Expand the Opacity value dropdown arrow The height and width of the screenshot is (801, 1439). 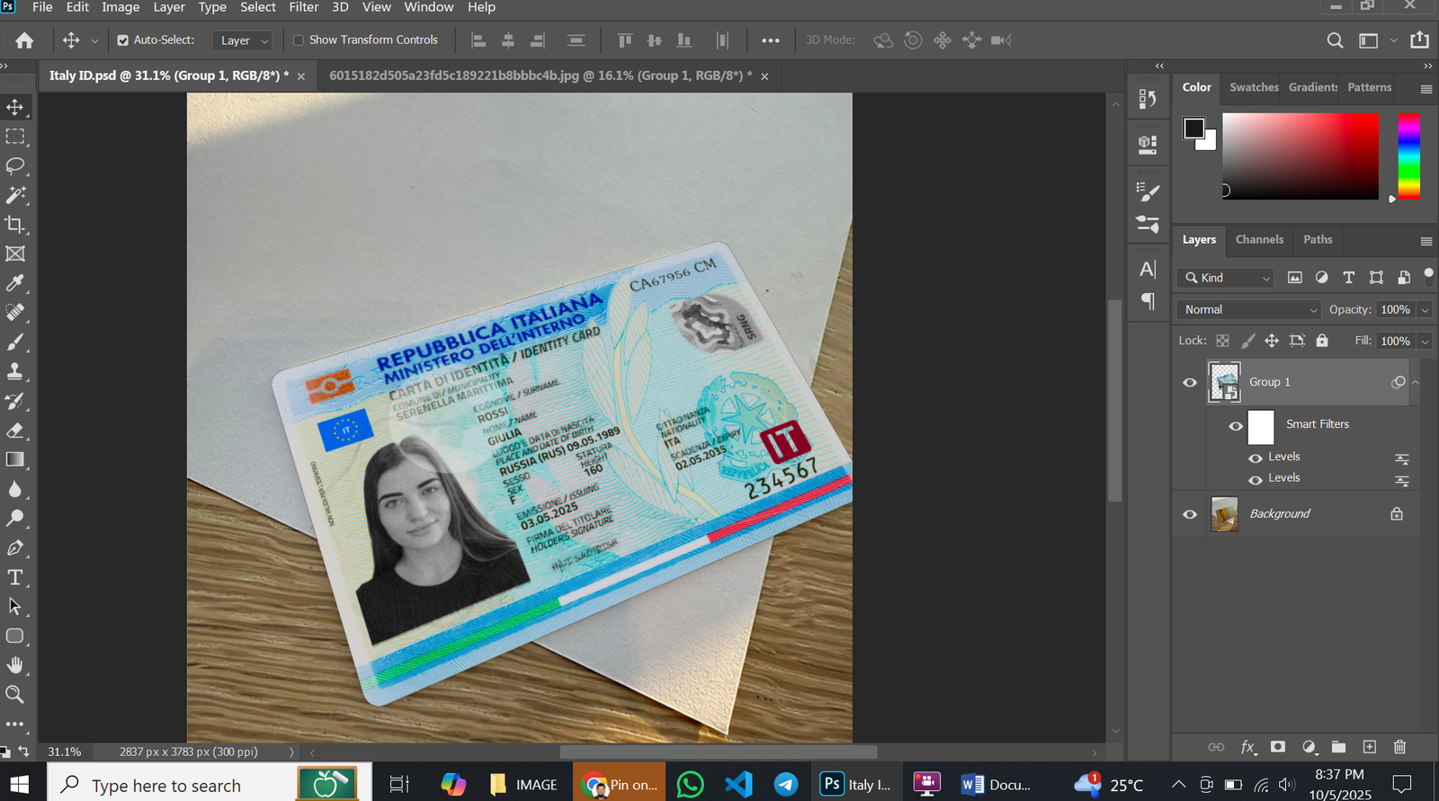point(1425,310)
